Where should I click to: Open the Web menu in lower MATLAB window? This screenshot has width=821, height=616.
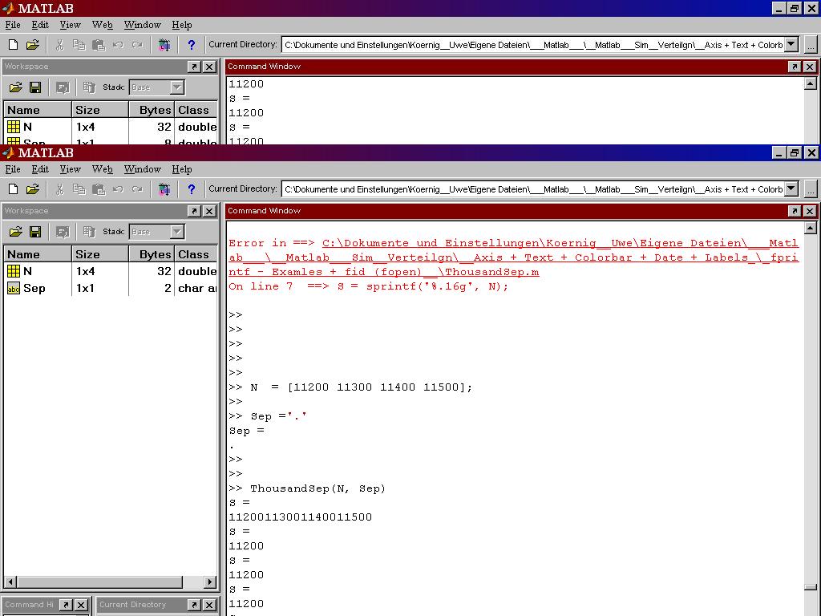102,169
